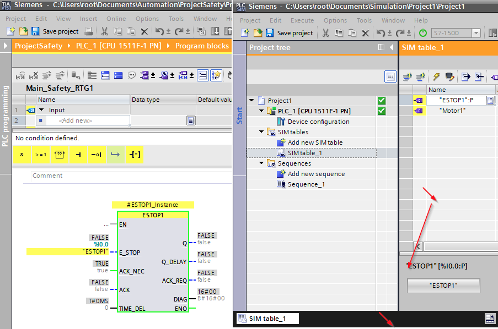This screenshot has height=329, width=498.
Task: Collapse the Input section in block interface
Action: coord(41,109)
